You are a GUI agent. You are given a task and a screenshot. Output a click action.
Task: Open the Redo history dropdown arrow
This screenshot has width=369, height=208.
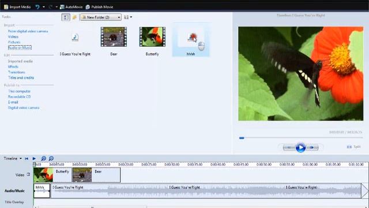point(57,7)
